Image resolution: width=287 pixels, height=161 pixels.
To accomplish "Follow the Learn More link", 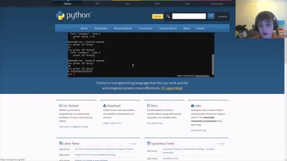I will [174, 88].
